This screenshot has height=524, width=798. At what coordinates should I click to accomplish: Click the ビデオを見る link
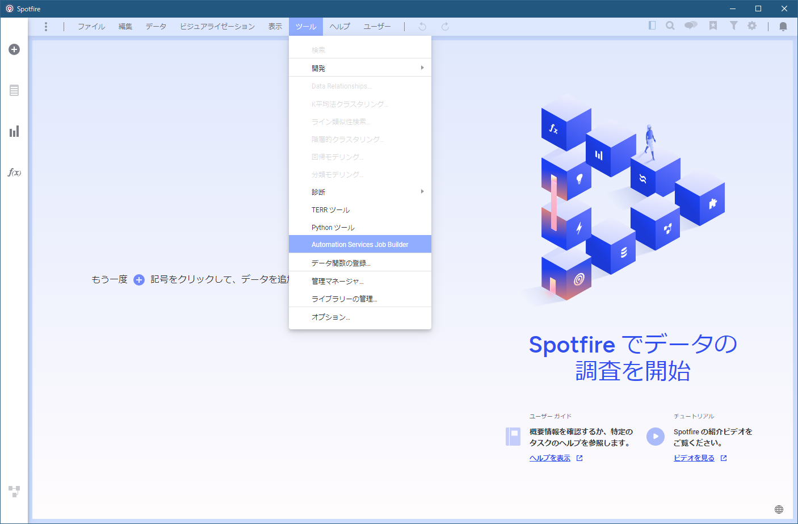694,458
